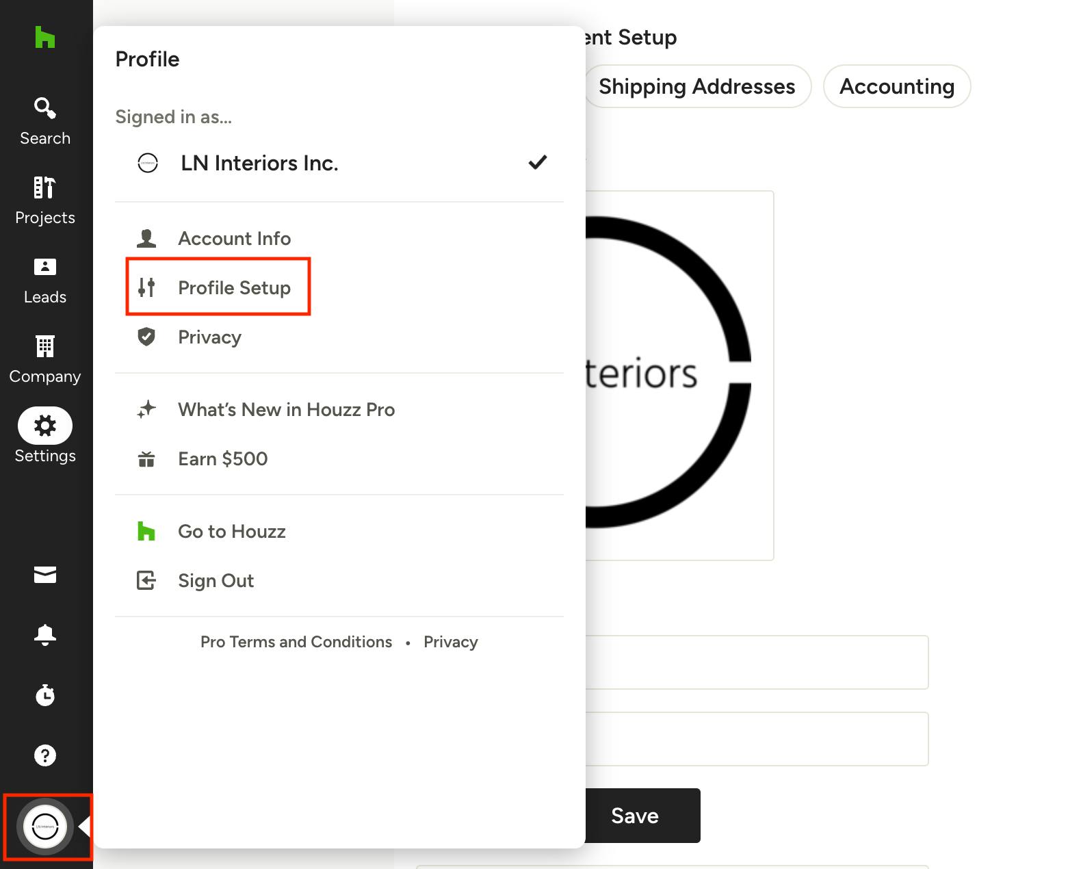Click the sign out arrow icon

click(x=146, y=580)
